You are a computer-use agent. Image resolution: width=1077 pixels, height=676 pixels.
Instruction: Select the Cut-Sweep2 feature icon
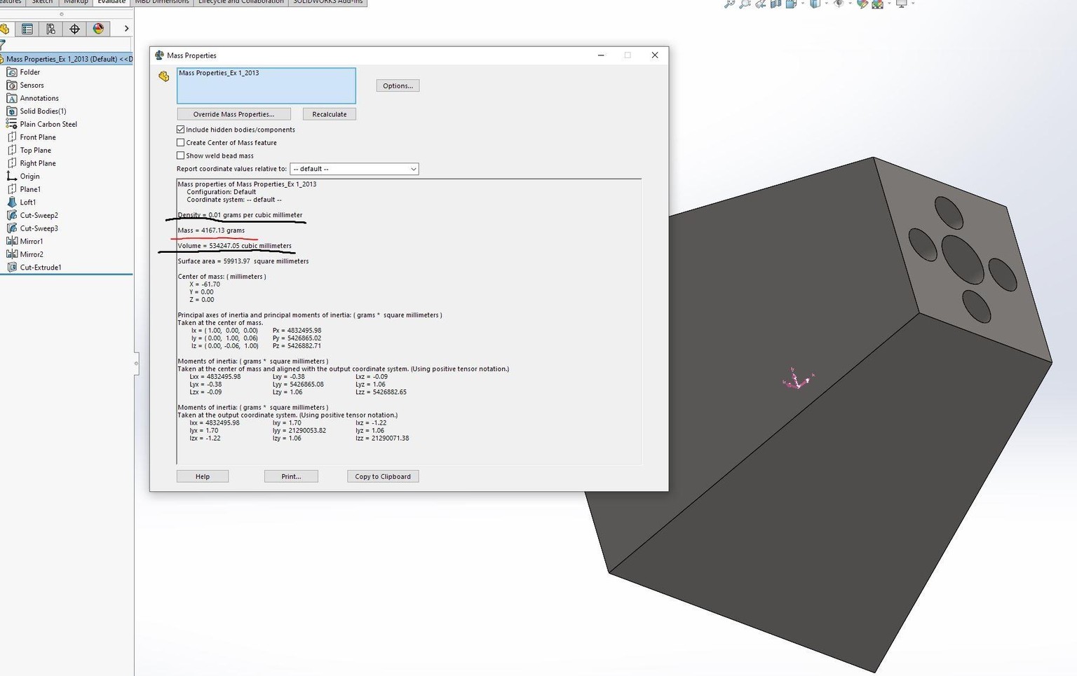[x=12, y=215]
